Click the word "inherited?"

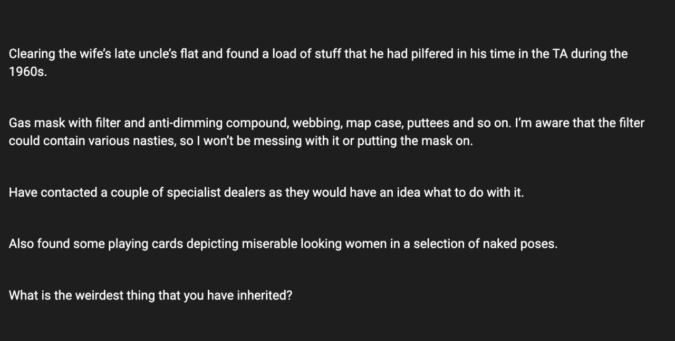tap(265, 296)
